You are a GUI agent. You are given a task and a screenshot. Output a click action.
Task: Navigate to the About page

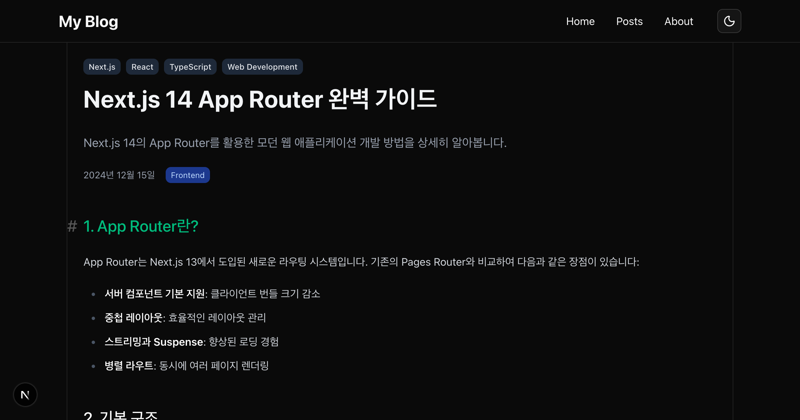click(x=679, y=21)
